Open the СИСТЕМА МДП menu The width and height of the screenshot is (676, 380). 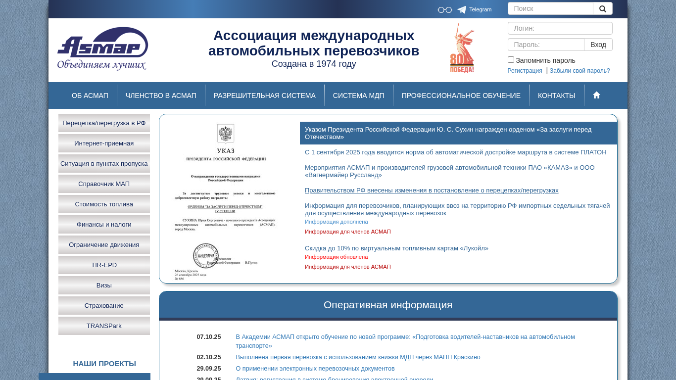[x=359, y=95]
